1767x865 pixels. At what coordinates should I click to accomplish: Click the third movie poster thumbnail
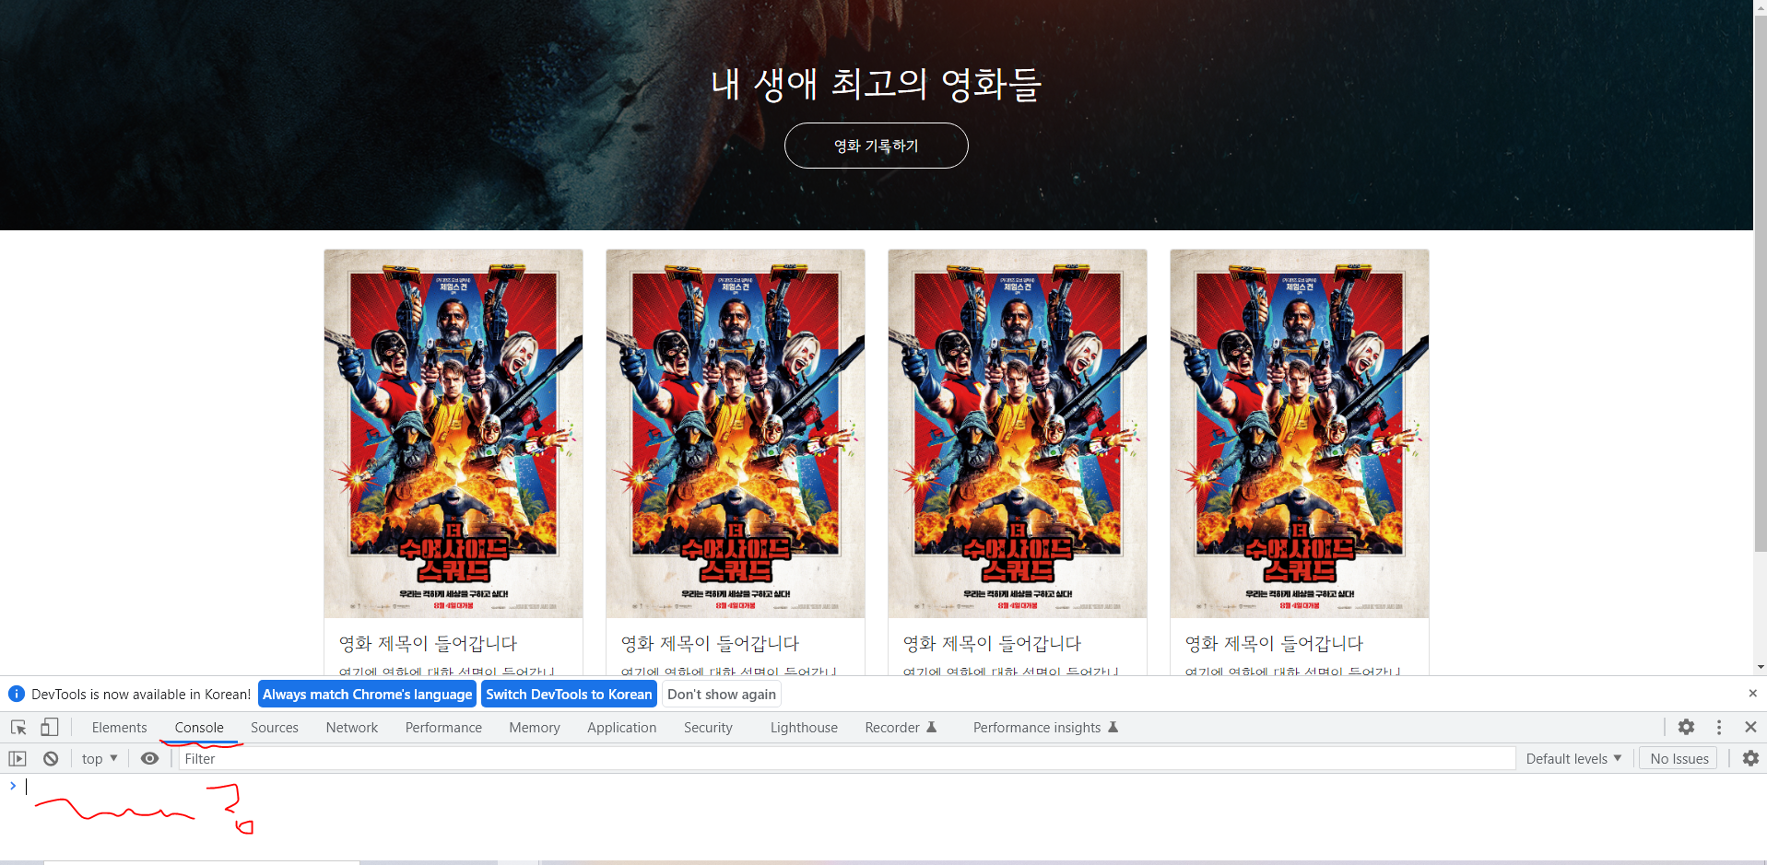coord(1018,434)
